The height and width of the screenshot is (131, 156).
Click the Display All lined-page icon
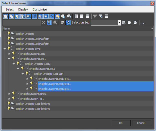(x=76, y=16)
